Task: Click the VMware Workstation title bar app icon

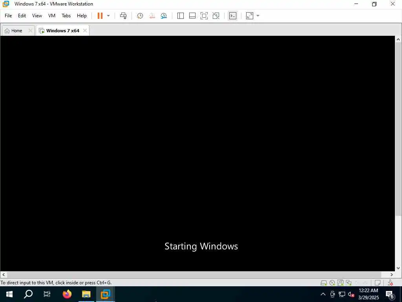Action: (x=5, y=4)
